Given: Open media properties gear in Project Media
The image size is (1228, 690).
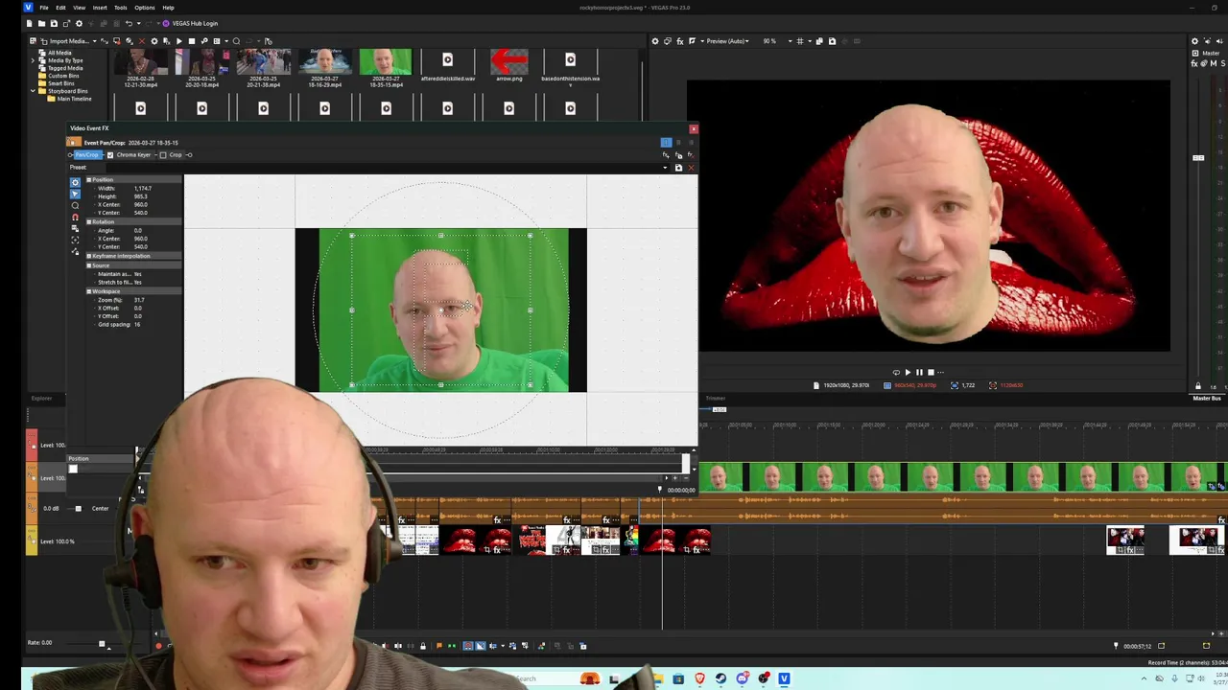Looking at the screenshot, I should (154, 41).
